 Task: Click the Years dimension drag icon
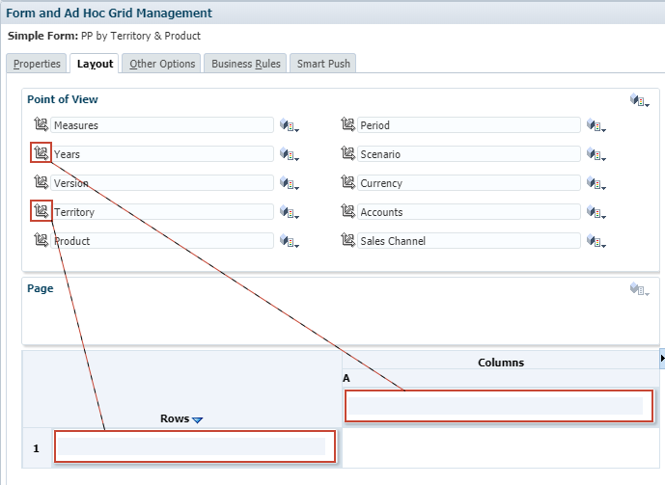(41, 153)
